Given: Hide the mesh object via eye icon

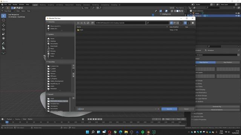Looking at the screenshot, I should click(236, 13).
